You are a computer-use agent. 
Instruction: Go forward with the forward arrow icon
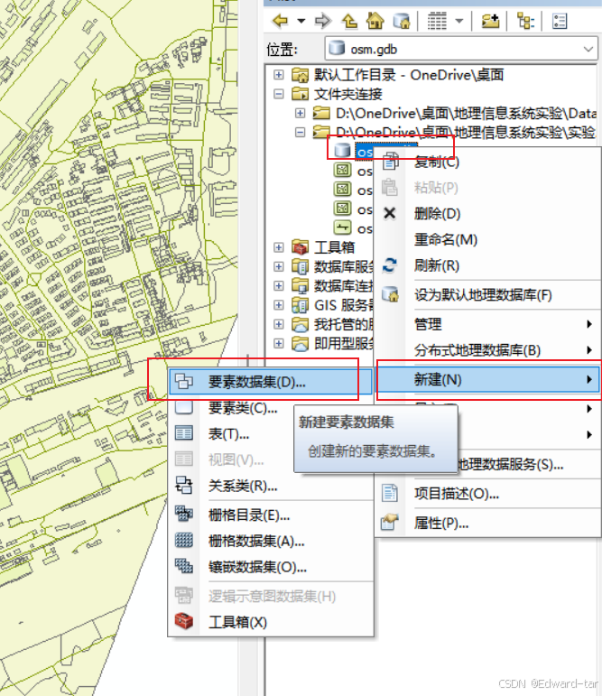(323, 21)
